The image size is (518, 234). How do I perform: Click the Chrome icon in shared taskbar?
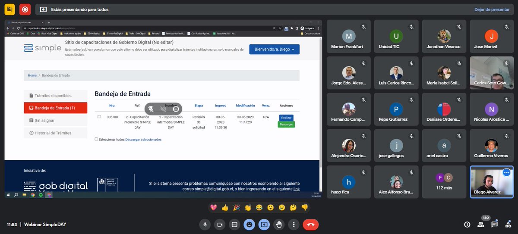click(x=33, y=195)
